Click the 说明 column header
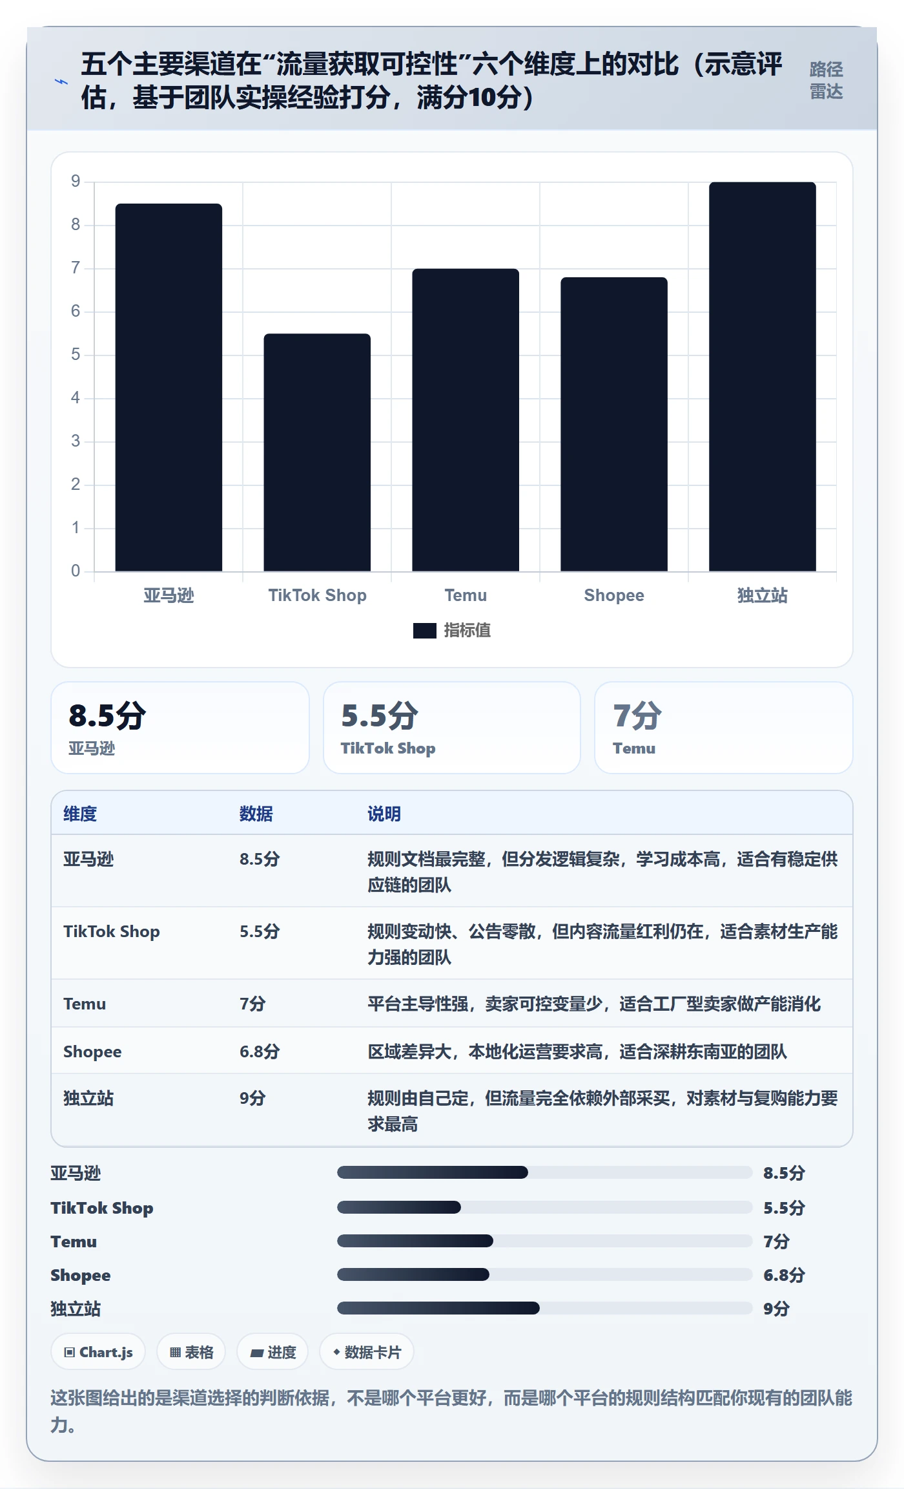Image resolution: width=904 pixels, height=1489 pixels. pyautogui.click(x=384, y=814)
